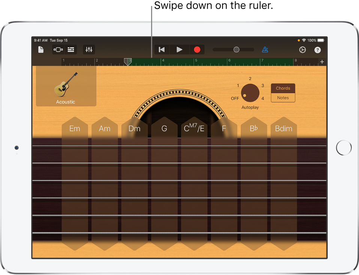
Task: Switch to Notes mode
Action: 283,98
